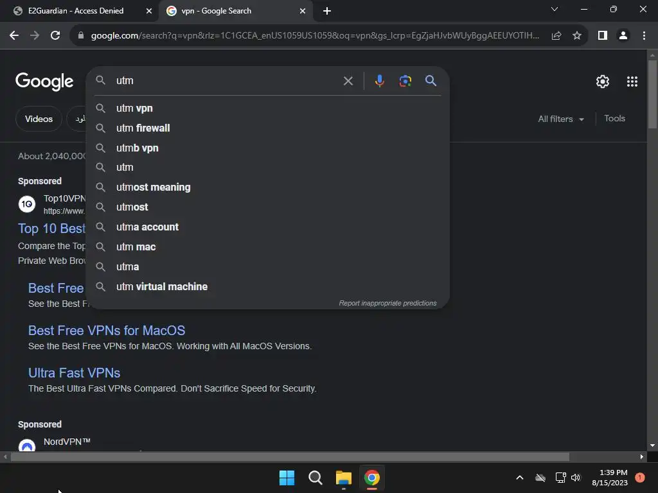
Task: Pick the "utmost" suggestion
Action: (x=268, y=207)
